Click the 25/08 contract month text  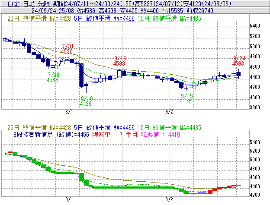tap(66, 11)
